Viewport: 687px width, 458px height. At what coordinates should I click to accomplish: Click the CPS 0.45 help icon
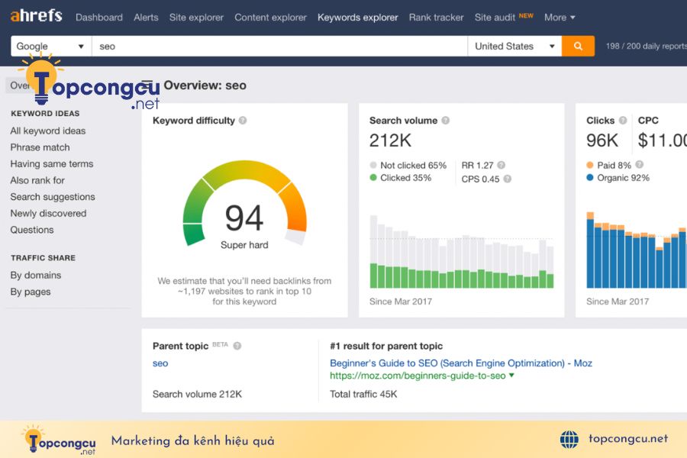[x=508, y=179]
